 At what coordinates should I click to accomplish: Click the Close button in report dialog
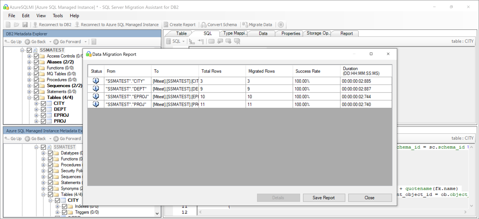pos(369,198)
